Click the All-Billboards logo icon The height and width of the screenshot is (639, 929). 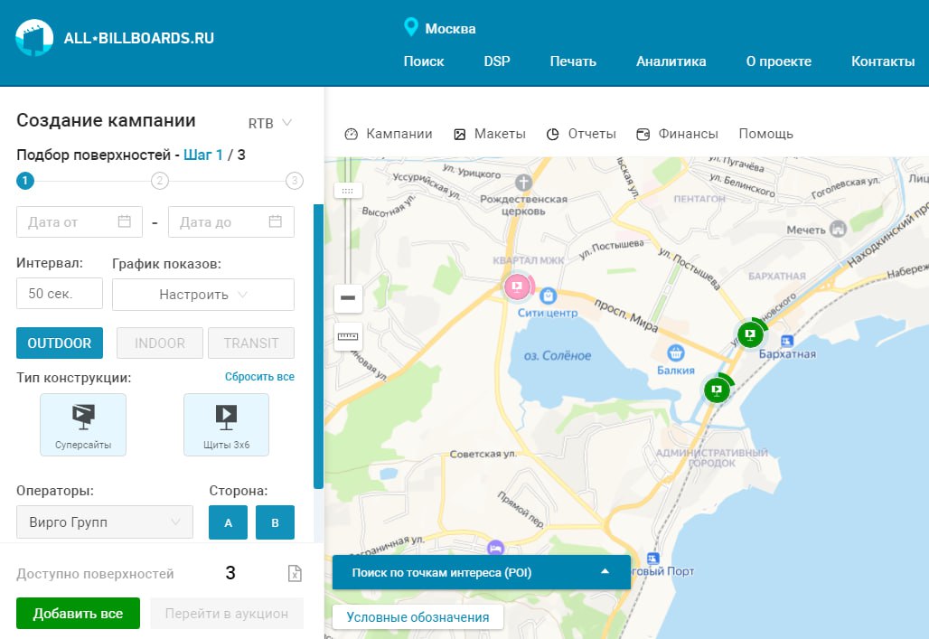(x=34, y=37)
